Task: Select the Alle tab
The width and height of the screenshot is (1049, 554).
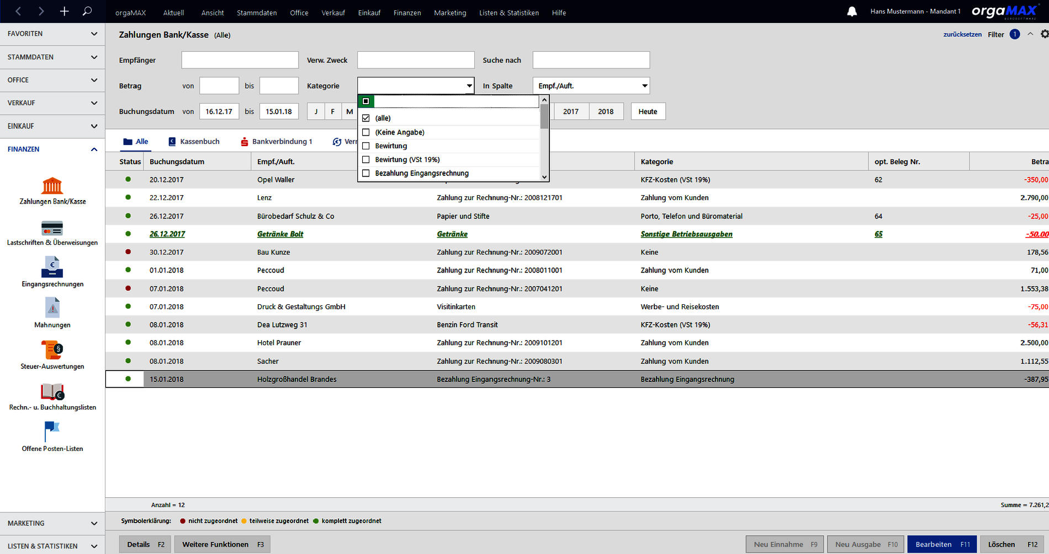Action: [x=136, y=142]
